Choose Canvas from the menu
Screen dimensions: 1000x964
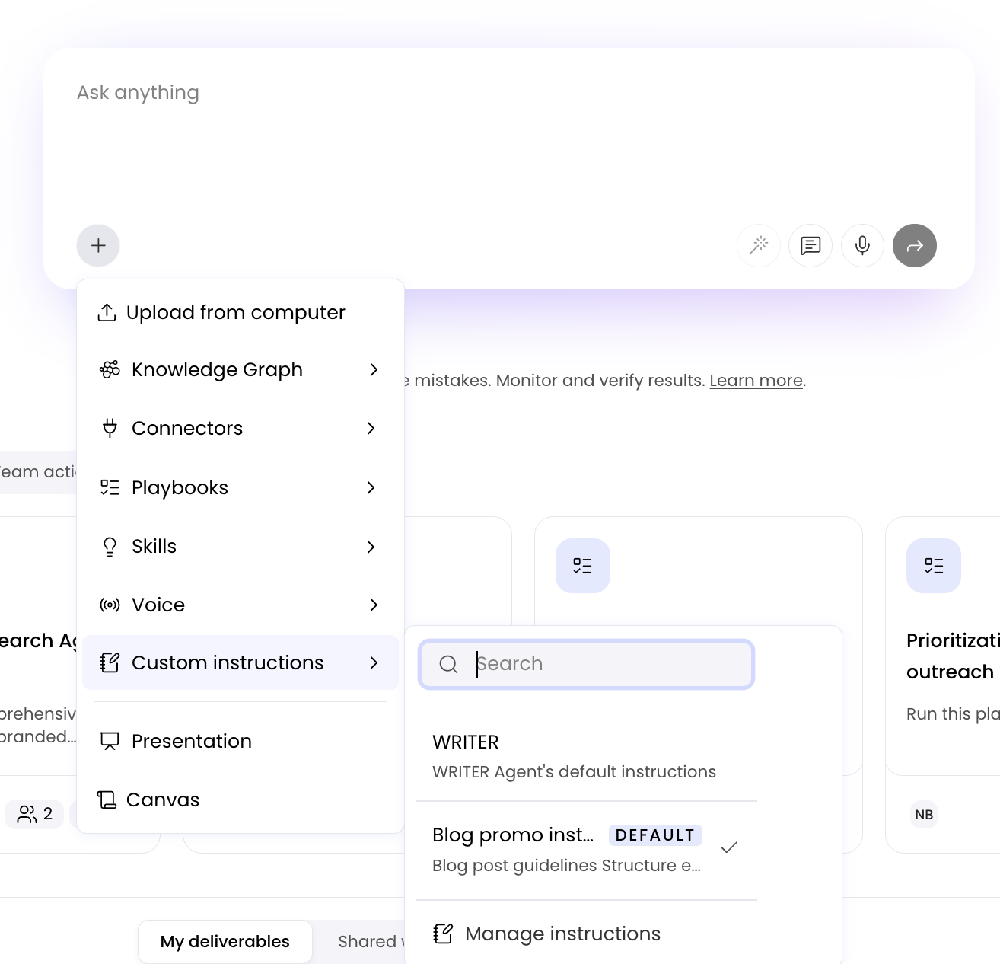point(240,800)
